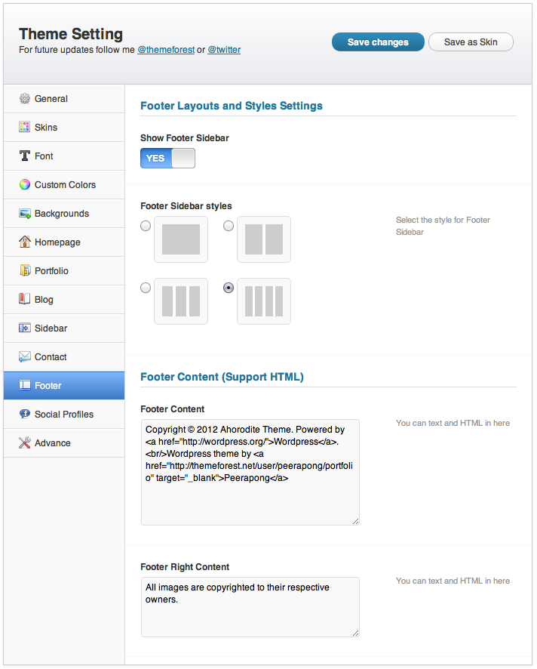The image size is (537, 669).
Task: Toggle the Show Footer Sidebar switch
Action: pos(167,159)
